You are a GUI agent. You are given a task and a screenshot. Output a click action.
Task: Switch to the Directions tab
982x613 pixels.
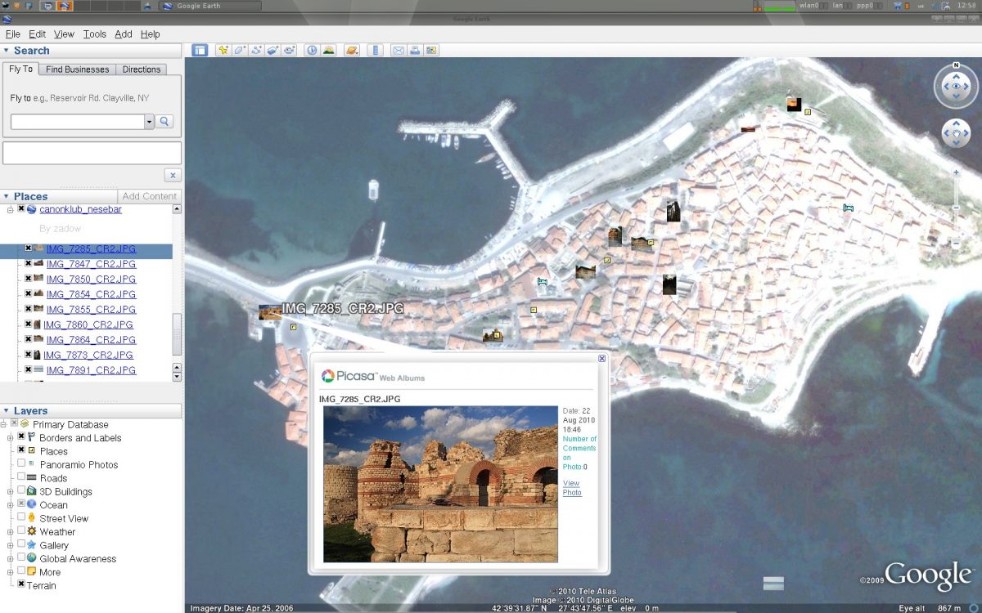click(142, 69)
